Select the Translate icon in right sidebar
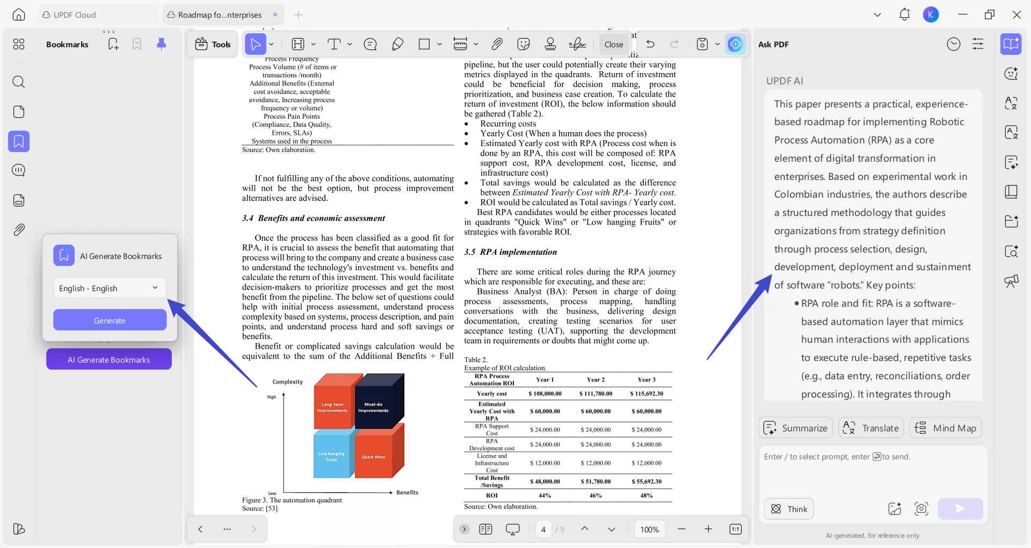Viewport: 1031px width, 548px height. [x=1012, y=104]
